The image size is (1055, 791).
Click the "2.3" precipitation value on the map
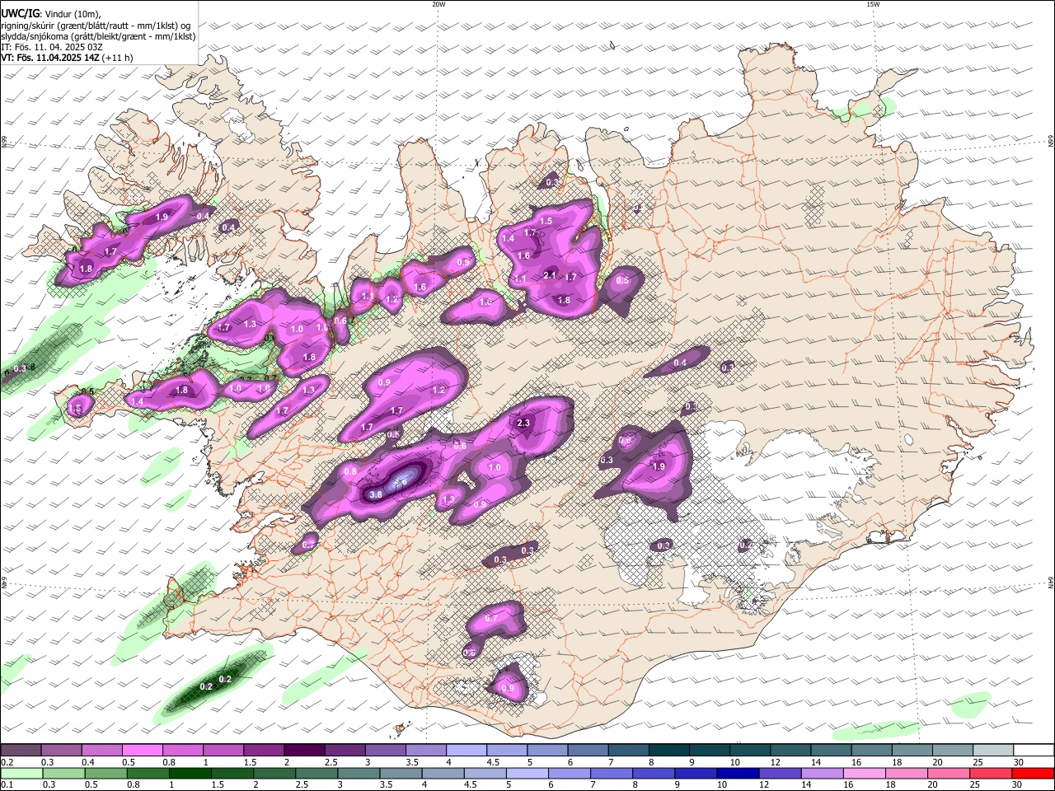pyautogui.click(x=523, y=424)
